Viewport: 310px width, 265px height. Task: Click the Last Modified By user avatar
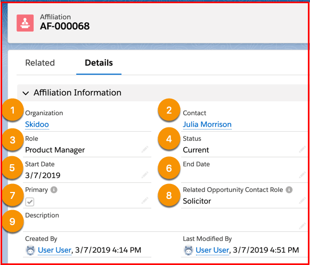tap(188, 250)
